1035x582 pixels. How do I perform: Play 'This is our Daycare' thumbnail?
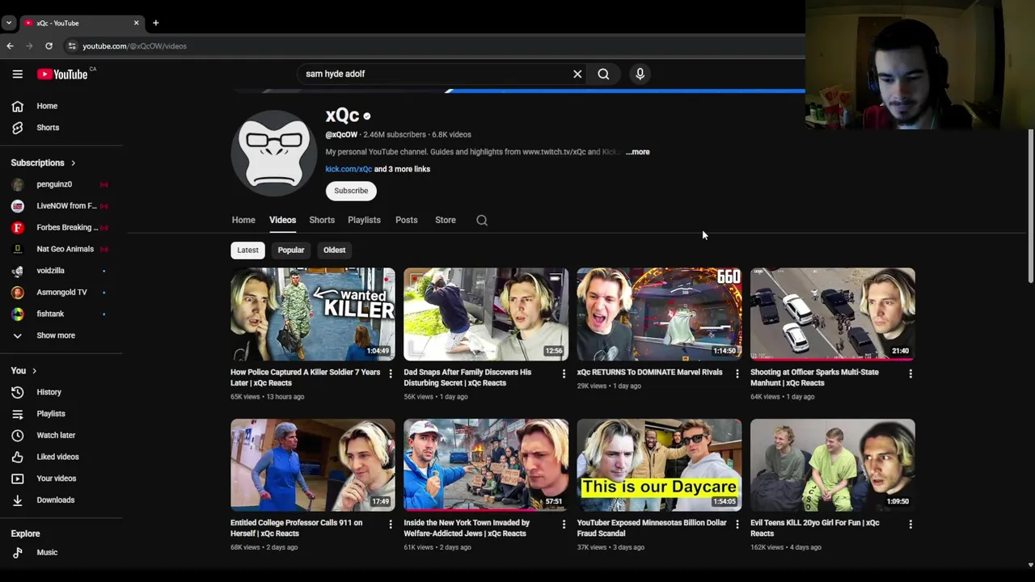(659, 465)
